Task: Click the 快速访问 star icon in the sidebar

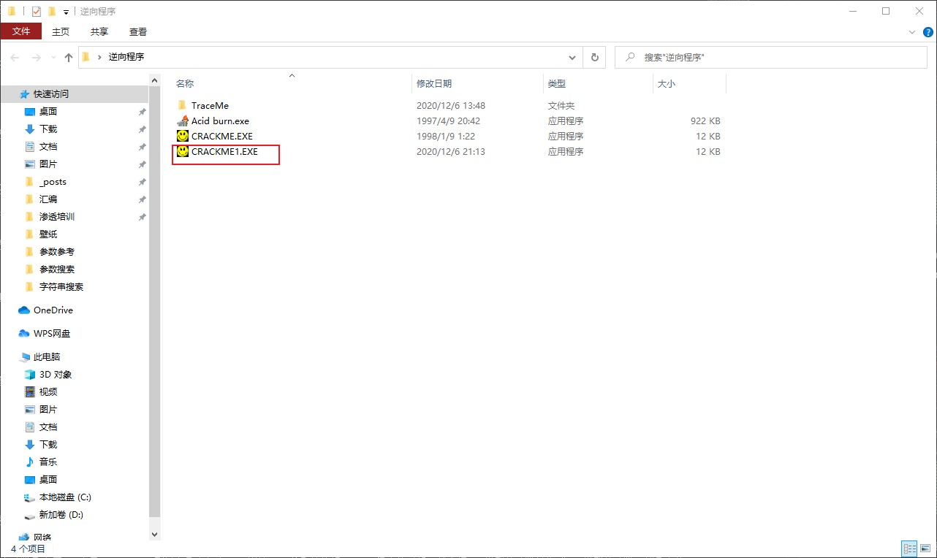Action: [x=25, y=93]
